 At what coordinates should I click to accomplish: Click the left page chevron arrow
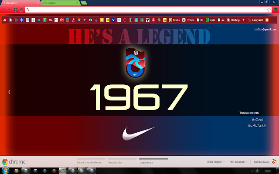[x=9, y=92]
